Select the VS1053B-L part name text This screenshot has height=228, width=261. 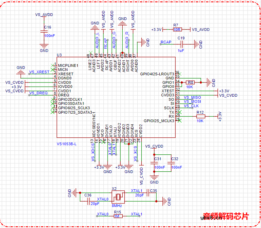click(x=67, y=144)
